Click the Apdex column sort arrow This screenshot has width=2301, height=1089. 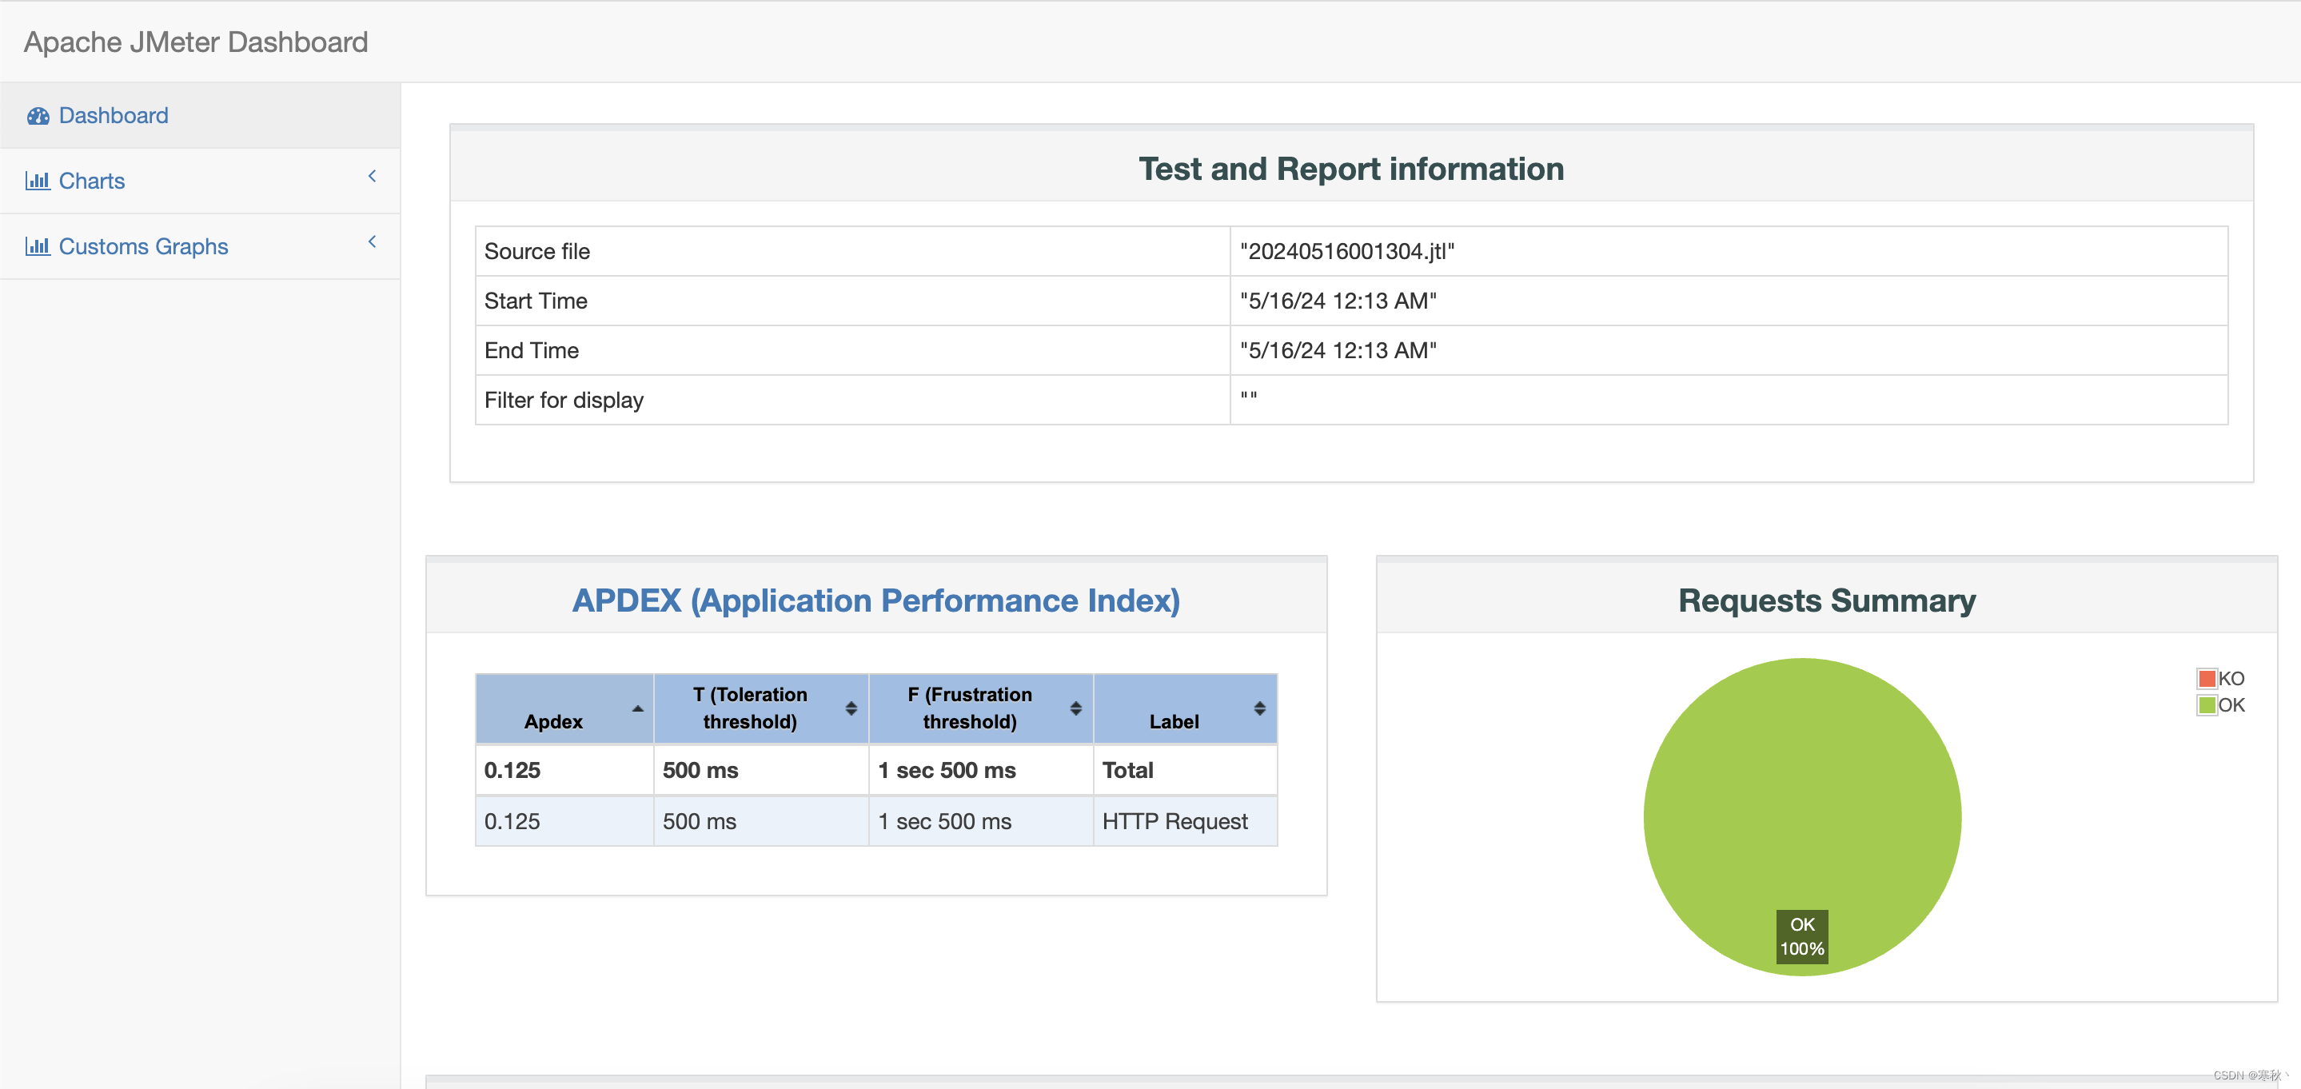coord(638,708)
